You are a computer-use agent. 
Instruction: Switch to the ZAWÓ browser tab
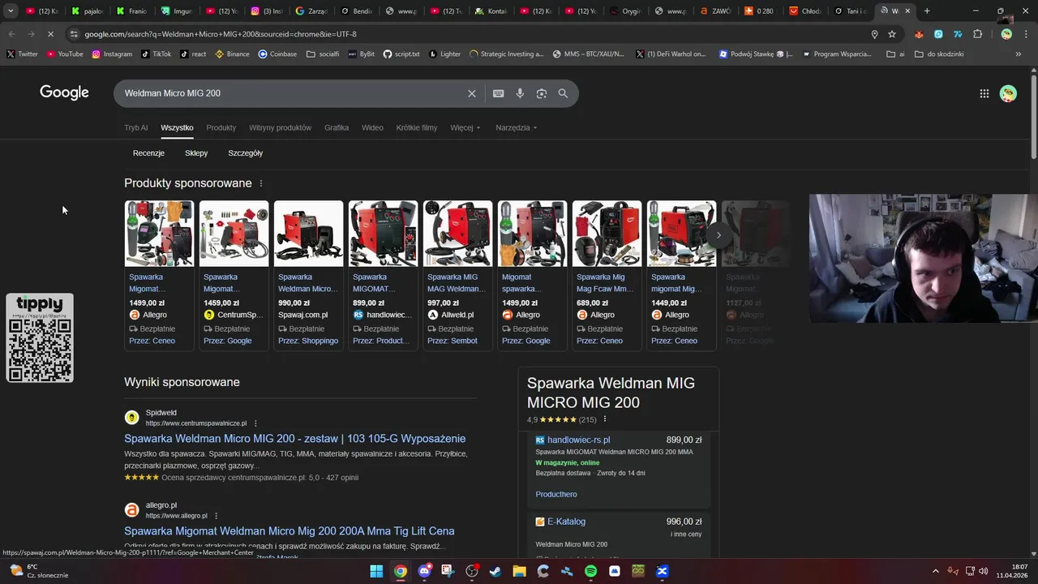tap(716, 11)
